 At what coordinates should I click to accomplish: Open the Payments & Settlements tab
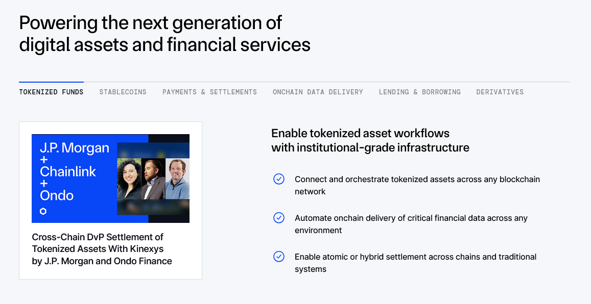[209, 92]
